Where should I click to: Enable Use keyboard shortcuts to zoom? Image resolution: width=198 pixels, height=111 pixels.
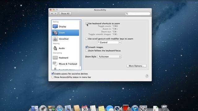pyautogui.click(x=87, y=23)
